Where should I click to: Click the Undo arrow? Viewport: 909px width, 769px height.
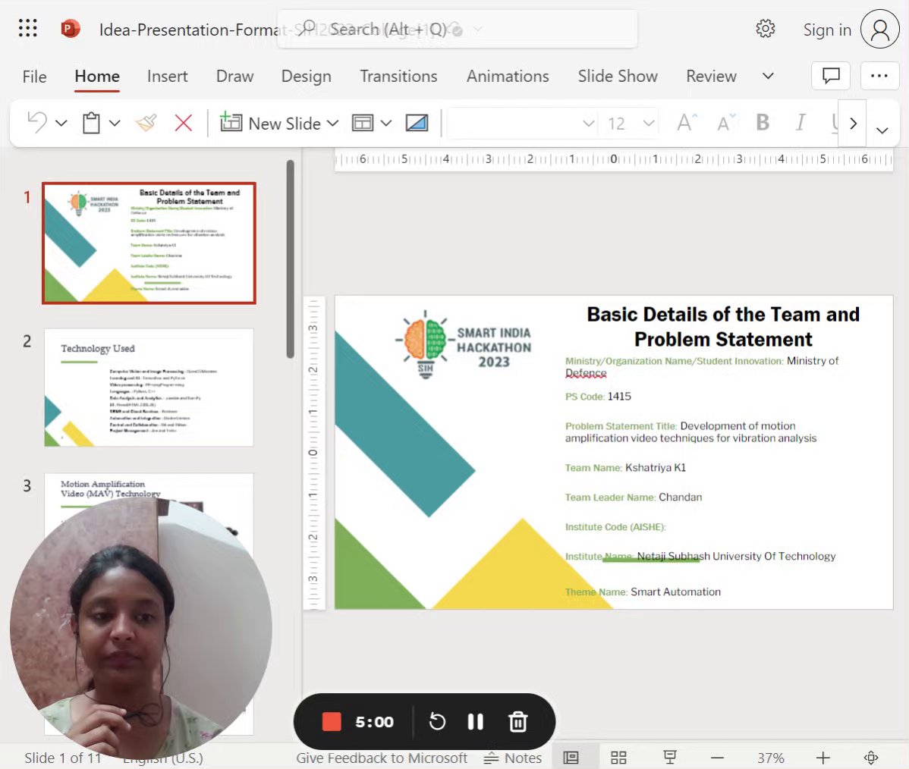[x=37, y=123]
